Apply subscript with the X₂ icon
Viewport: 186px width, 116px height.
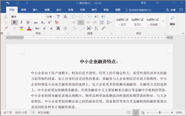point(43,22)
